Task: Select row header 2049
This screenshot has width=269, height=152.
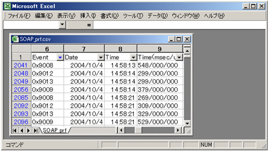Action: click(21, 81)
